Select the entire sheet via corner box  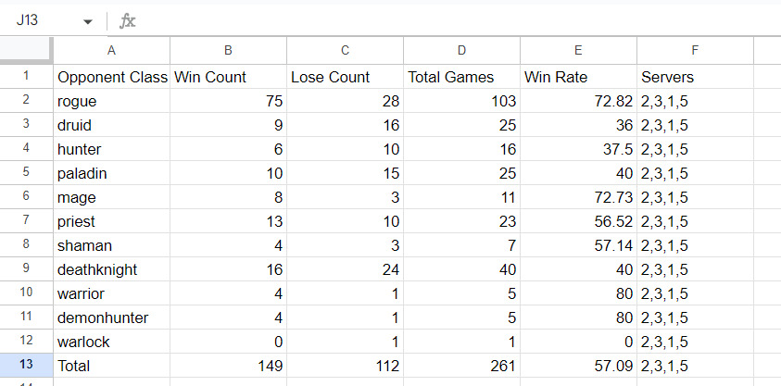[x=26, y=51]
